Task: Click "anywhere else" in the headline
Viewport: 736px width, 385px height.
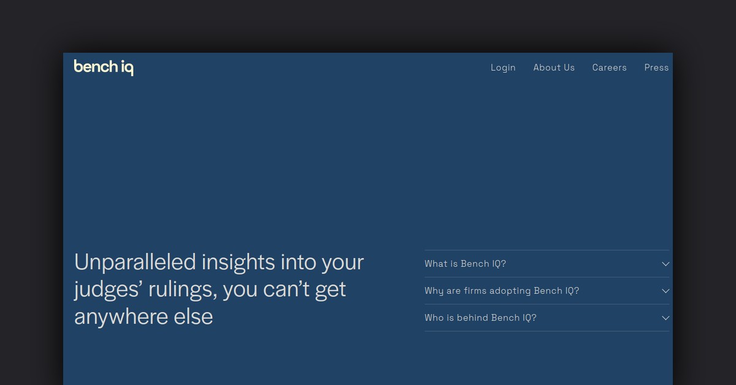Action: click(x=144, y=316)
